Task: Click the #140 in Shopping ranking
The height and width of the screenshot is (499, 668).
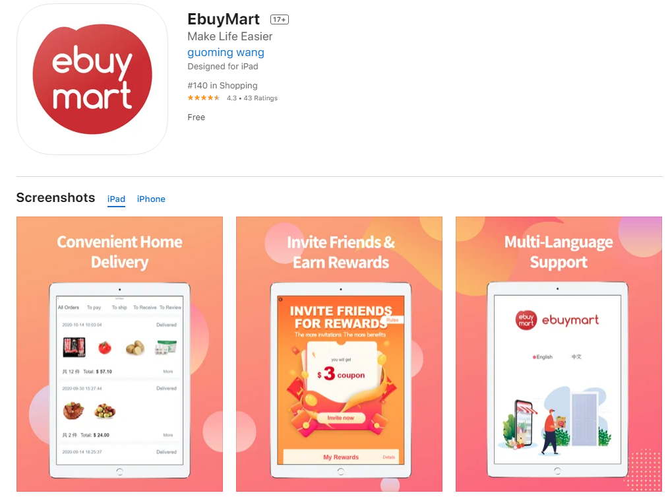Action: point(222,86)
